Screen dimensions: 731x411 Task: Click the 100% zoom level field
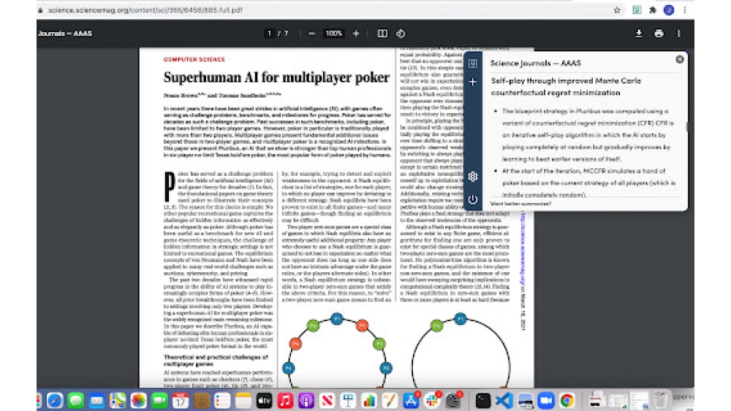pos(334,34)
